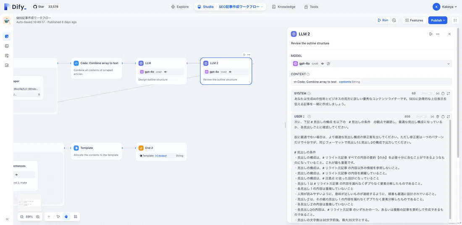Select the End 2 node
This screenshot has width=462, height=225.
tap(161, 151)
